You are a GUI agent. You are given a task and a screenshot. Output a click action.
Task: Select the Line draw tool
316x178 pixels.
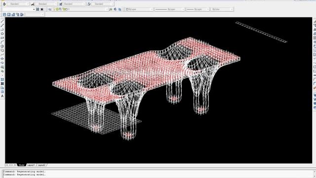point(2,21)
